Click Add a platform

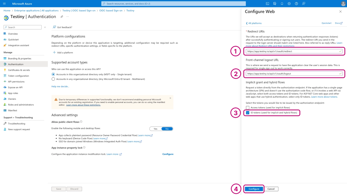point(63,52)
